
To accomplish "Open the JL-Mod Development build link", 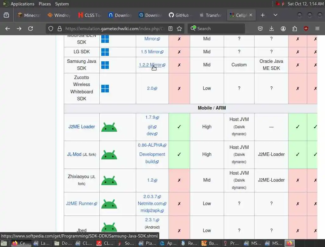I will point(152,158).
